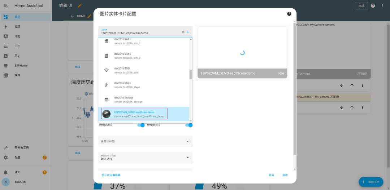
Task: Collapse the Home Assistant sidebar menu icon
Action: 6,6
